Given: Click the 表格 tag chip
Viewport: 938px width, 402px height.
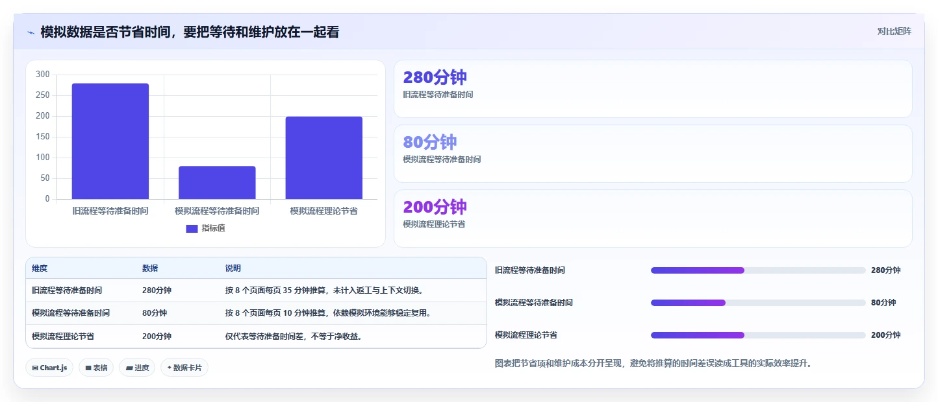Looking at the screenshot, I should (x=96, y=368).
